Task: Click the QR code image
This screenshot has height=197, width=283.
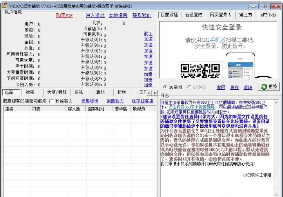Action: tap(200, 70)
